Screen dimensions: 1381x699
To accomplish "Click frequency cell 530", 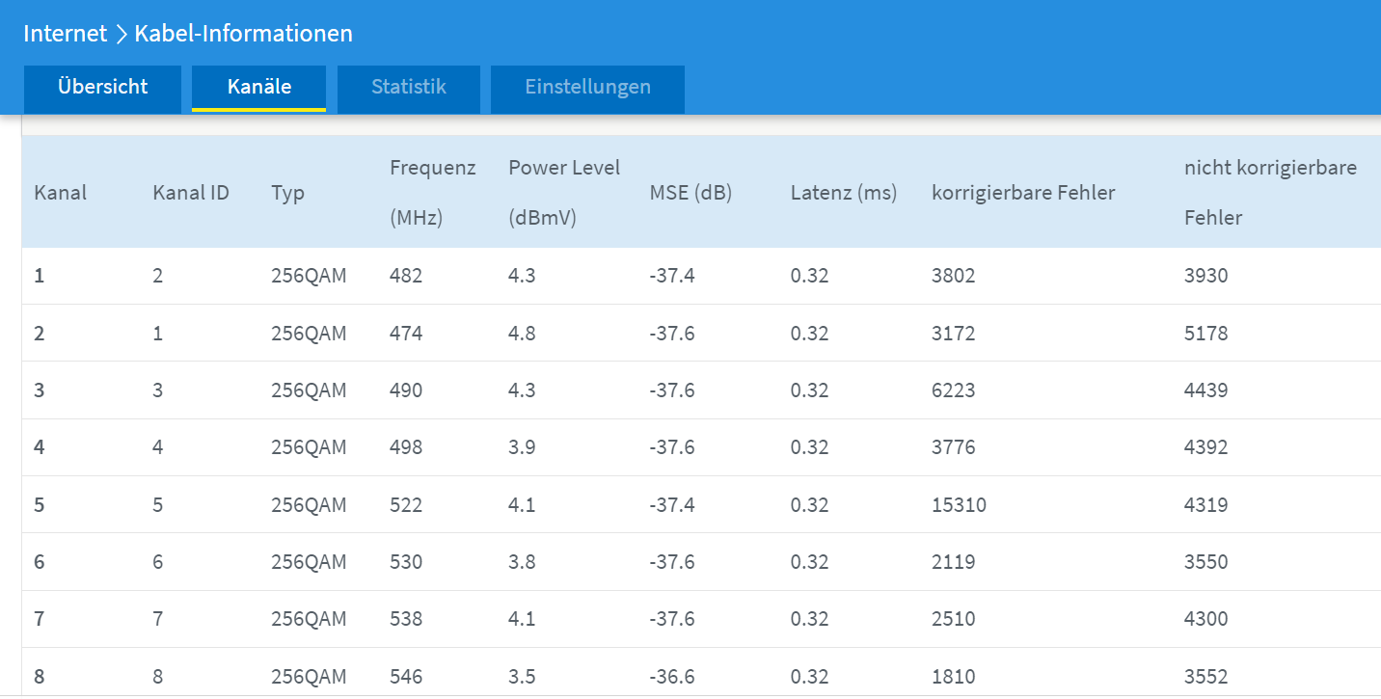I will [406, 562].
